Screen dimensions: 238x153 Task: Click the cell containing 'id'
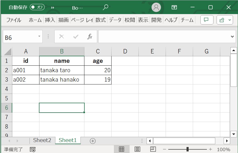pyautogui.click(x=26, y=61)
